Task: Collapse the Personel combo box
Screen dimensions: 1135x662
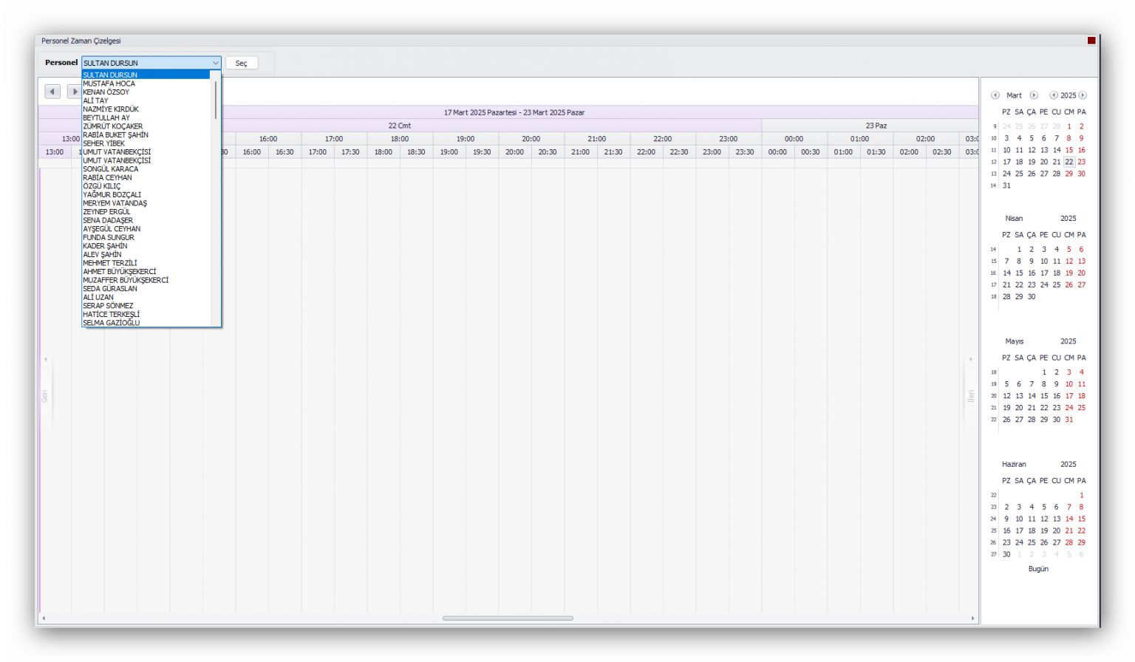Action: click(215, 63)
